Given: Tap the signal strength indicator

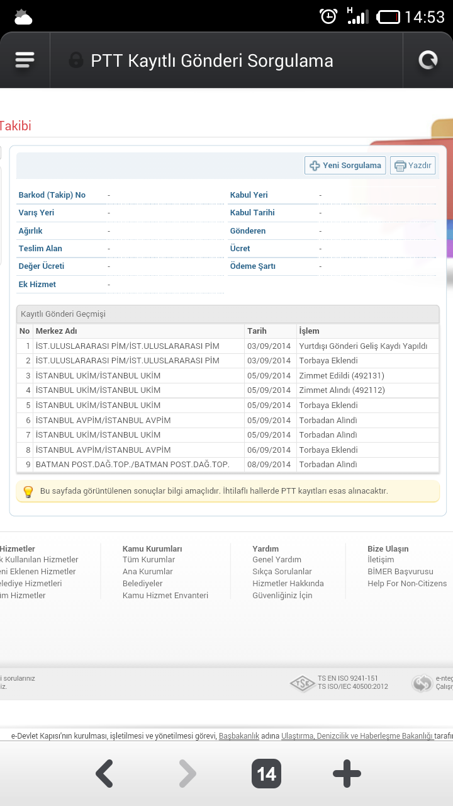Looking at the screenshot, I should (x=357, y=16).
